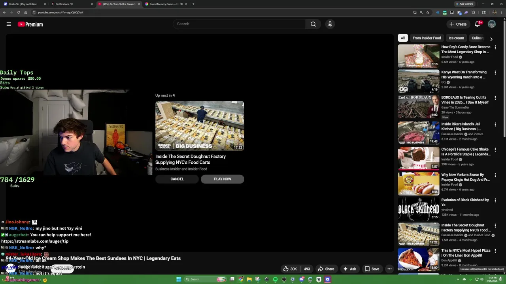Click the YouTube search input field
The image size is (506, 284).
(239, 24)
